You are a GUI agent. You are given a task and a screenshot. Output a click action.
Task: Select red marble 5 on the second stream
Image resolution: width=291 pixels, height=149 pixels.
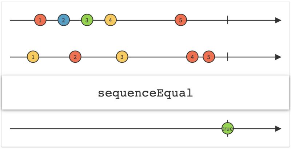(x=209, y=57)
